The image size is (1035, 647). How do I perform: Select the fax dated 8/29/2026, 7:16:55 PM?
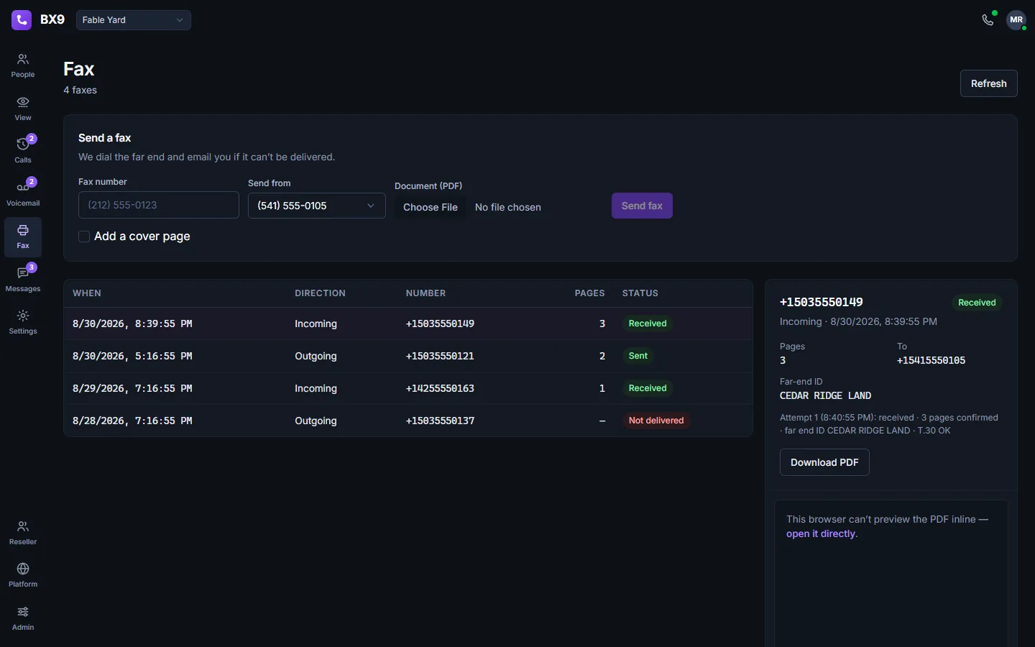pos(408,388)
